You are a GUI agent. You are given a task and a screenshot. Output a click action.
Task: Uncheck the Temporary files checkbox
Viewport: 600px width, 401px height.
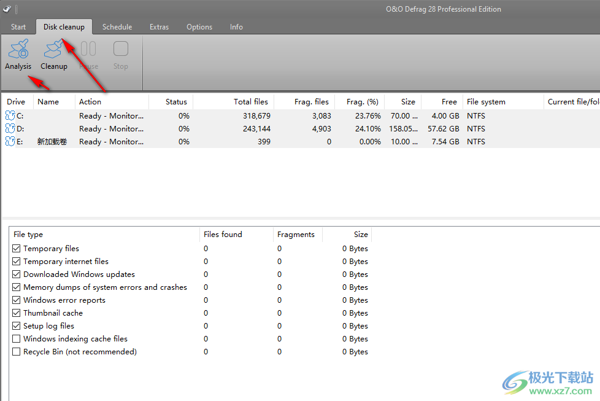pyautogui.click(x=17, y=249)
